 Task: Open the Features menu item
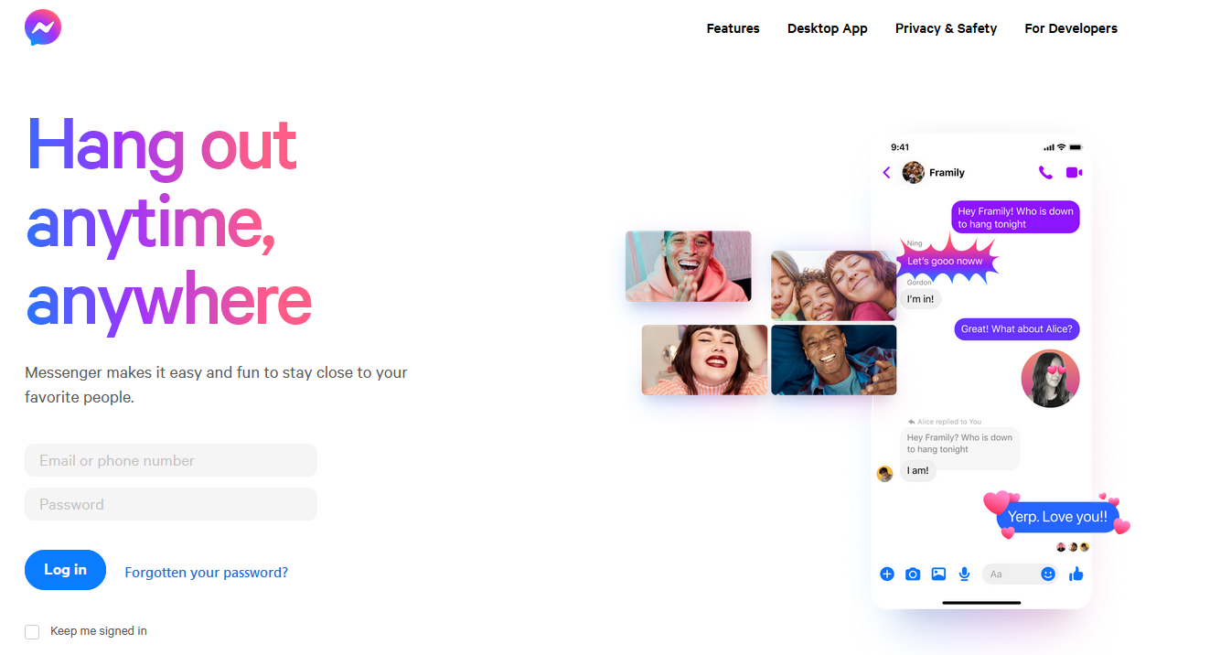point(733,28)
